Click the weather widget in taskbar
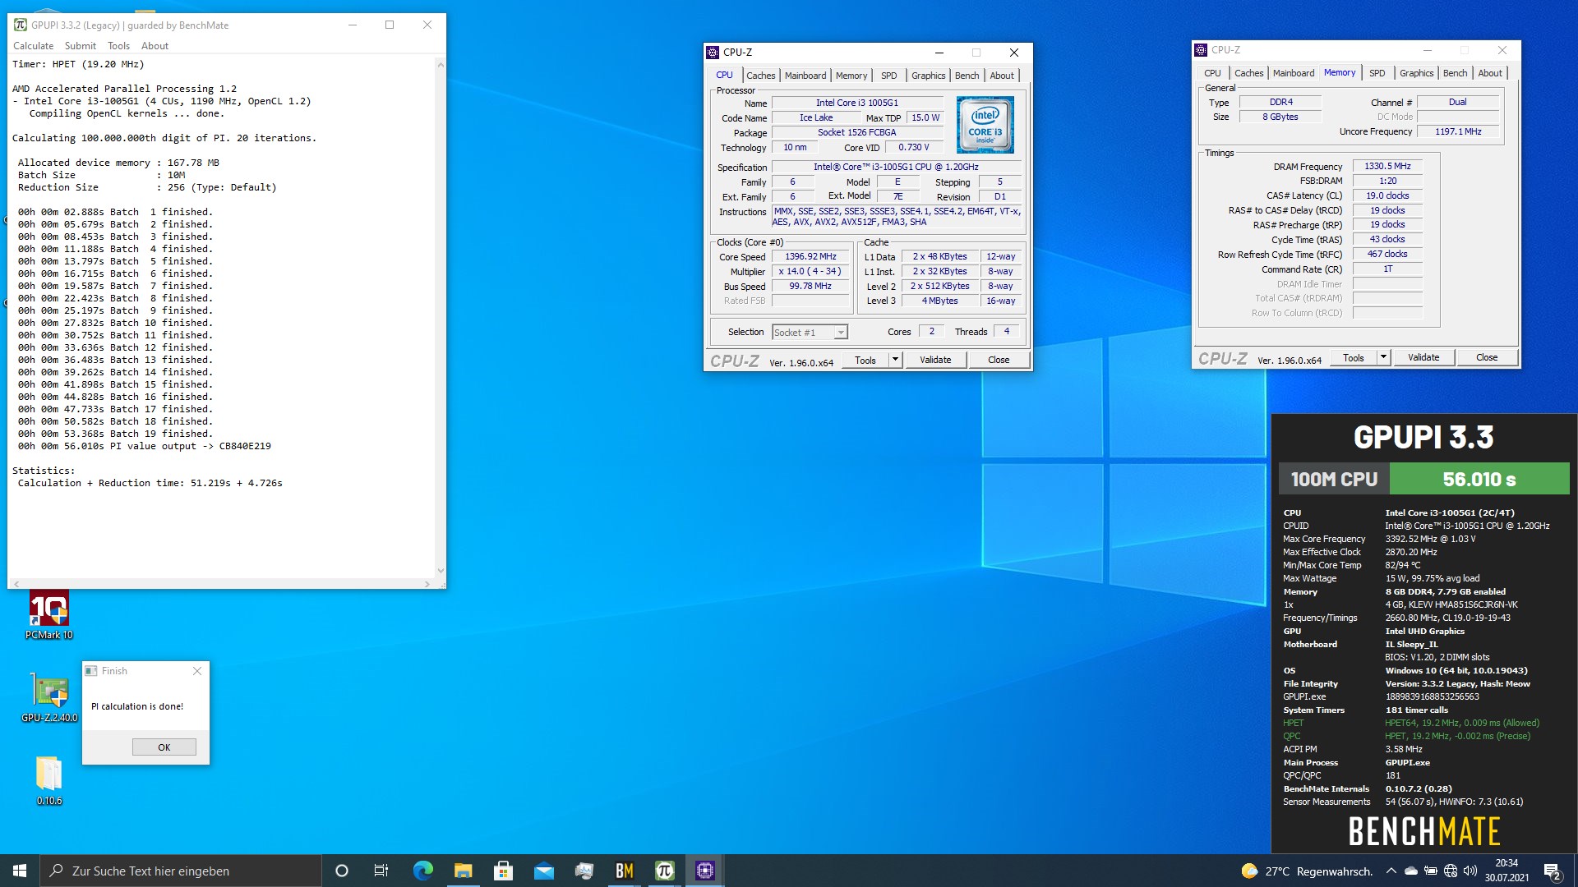1578x887 pixels. tap(1306, 871)
